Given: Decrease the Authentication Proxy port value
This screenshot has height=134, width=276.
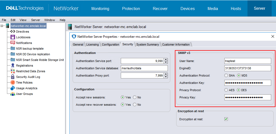Looking at the screenshot, I should coord(166,77).
